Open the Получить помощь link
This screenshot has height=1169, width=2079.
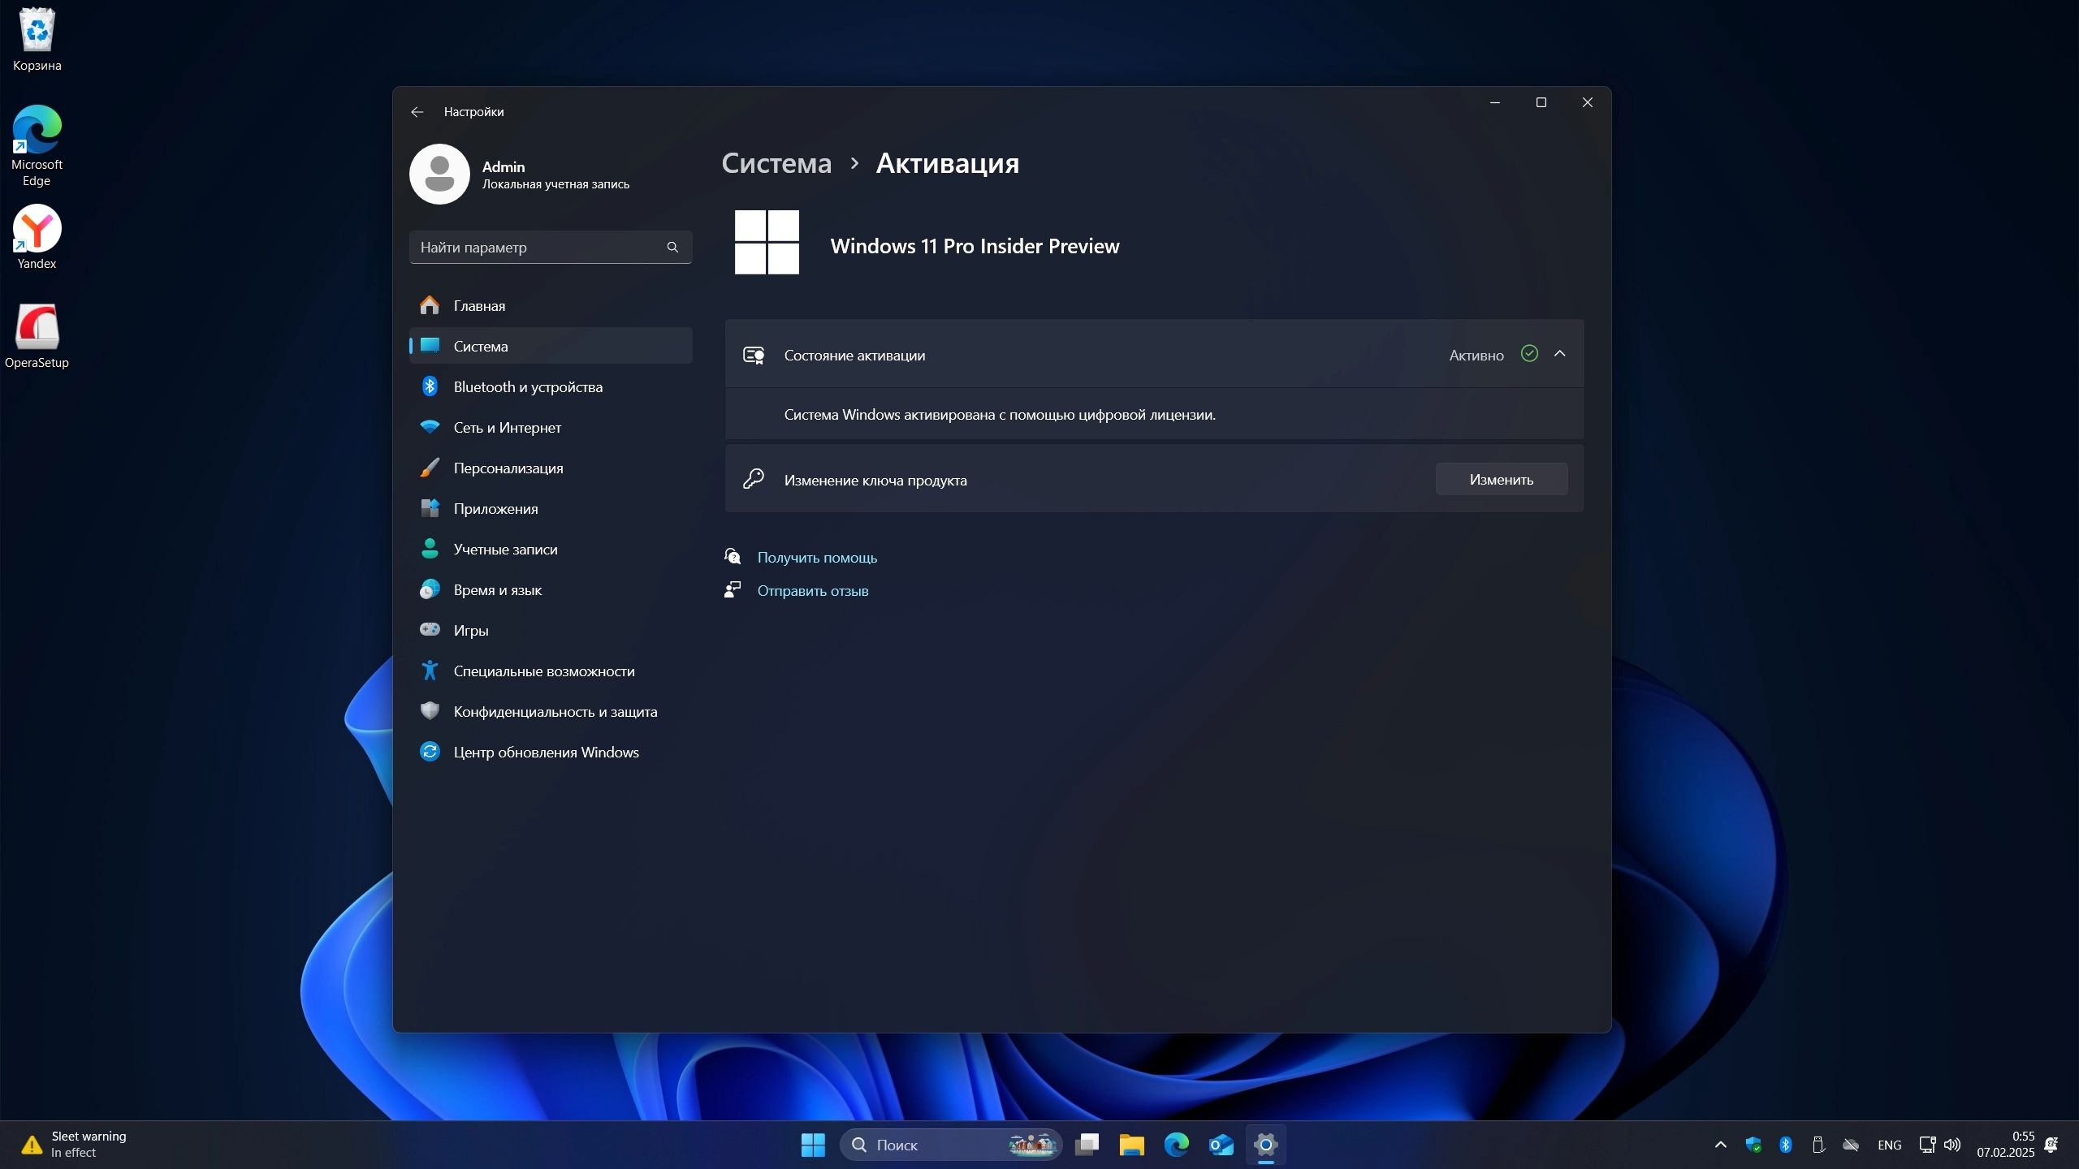click(816, 558)
